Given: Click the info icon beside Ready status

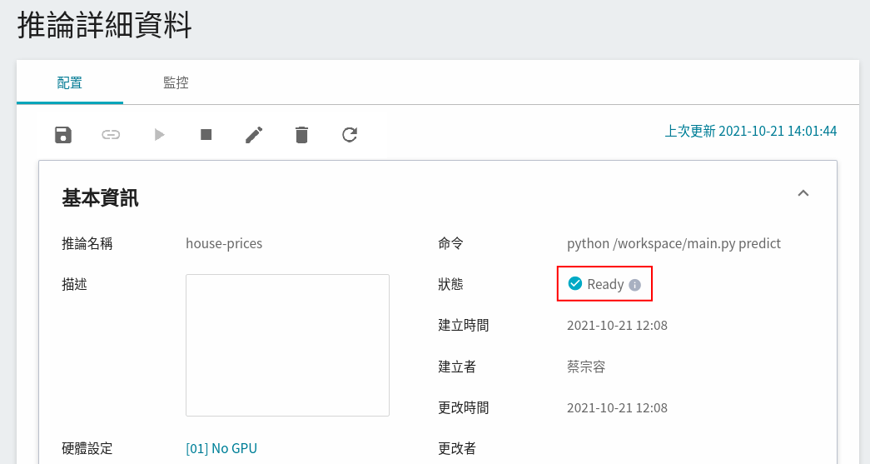Looking at the screenshot, I should point(634,285).
